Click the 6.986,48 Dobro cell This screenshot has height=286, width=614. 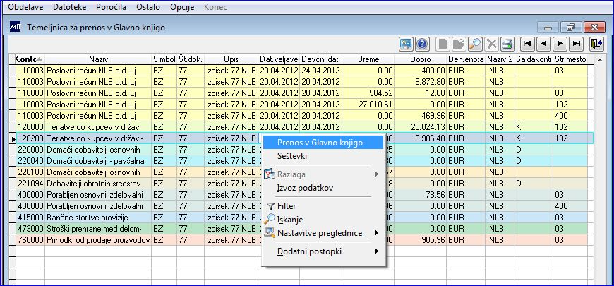click(421, 138)
